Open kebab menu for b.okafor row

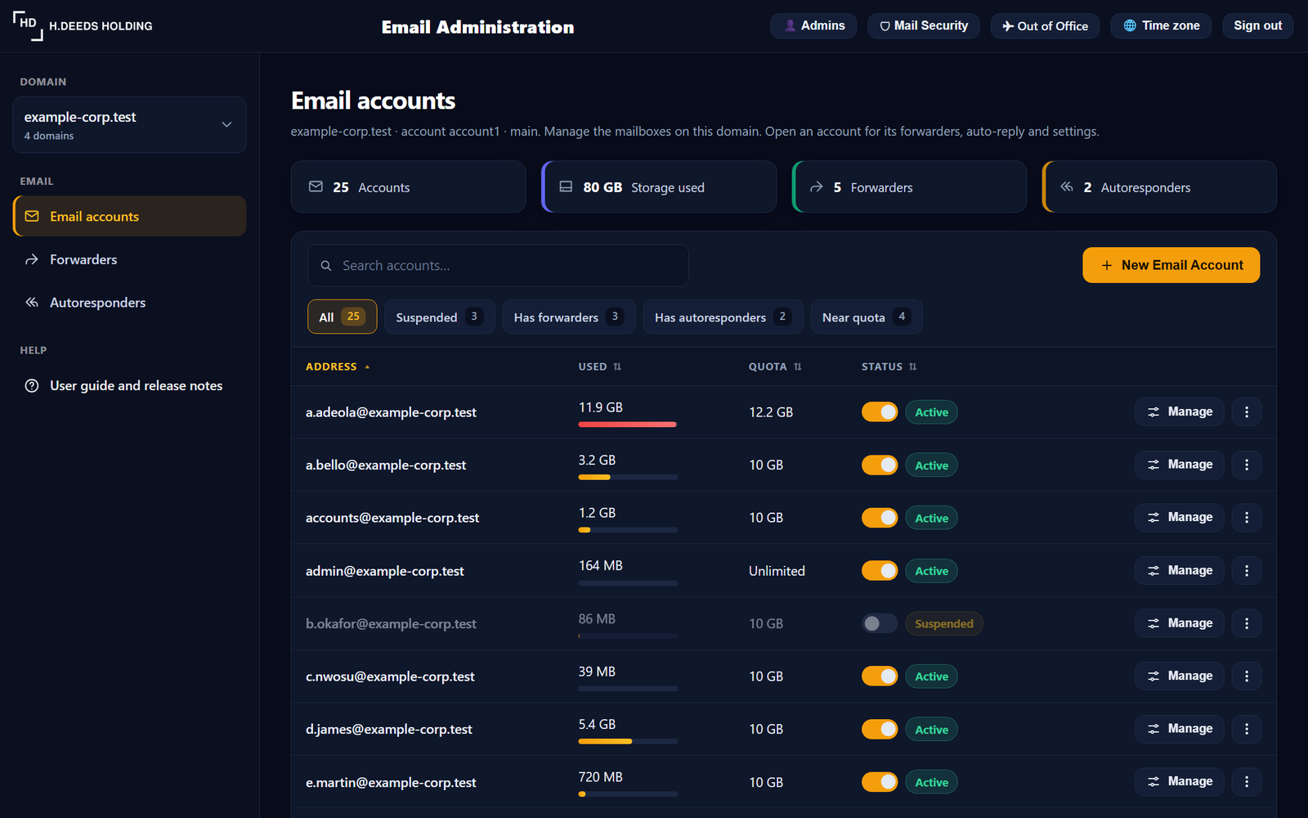coord(1247,623)
